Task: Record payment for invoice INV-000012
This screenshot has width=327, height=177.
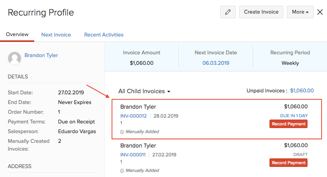Action: pos(288,124)
